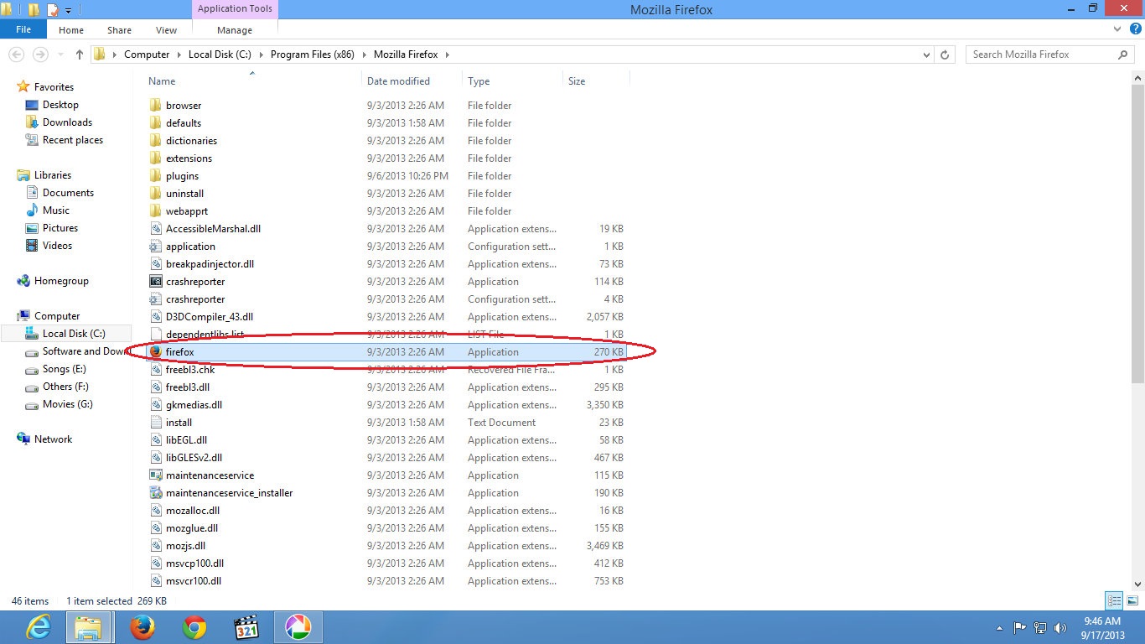Switch to large thumbnails view icon
Screen dimensions: 1145x644
point(1132,600)
